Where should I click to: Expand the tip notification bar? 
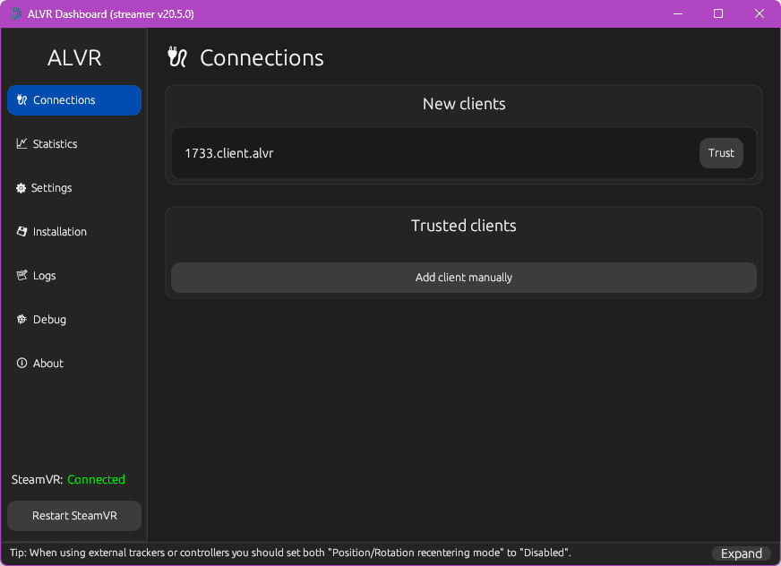(742, 553)
